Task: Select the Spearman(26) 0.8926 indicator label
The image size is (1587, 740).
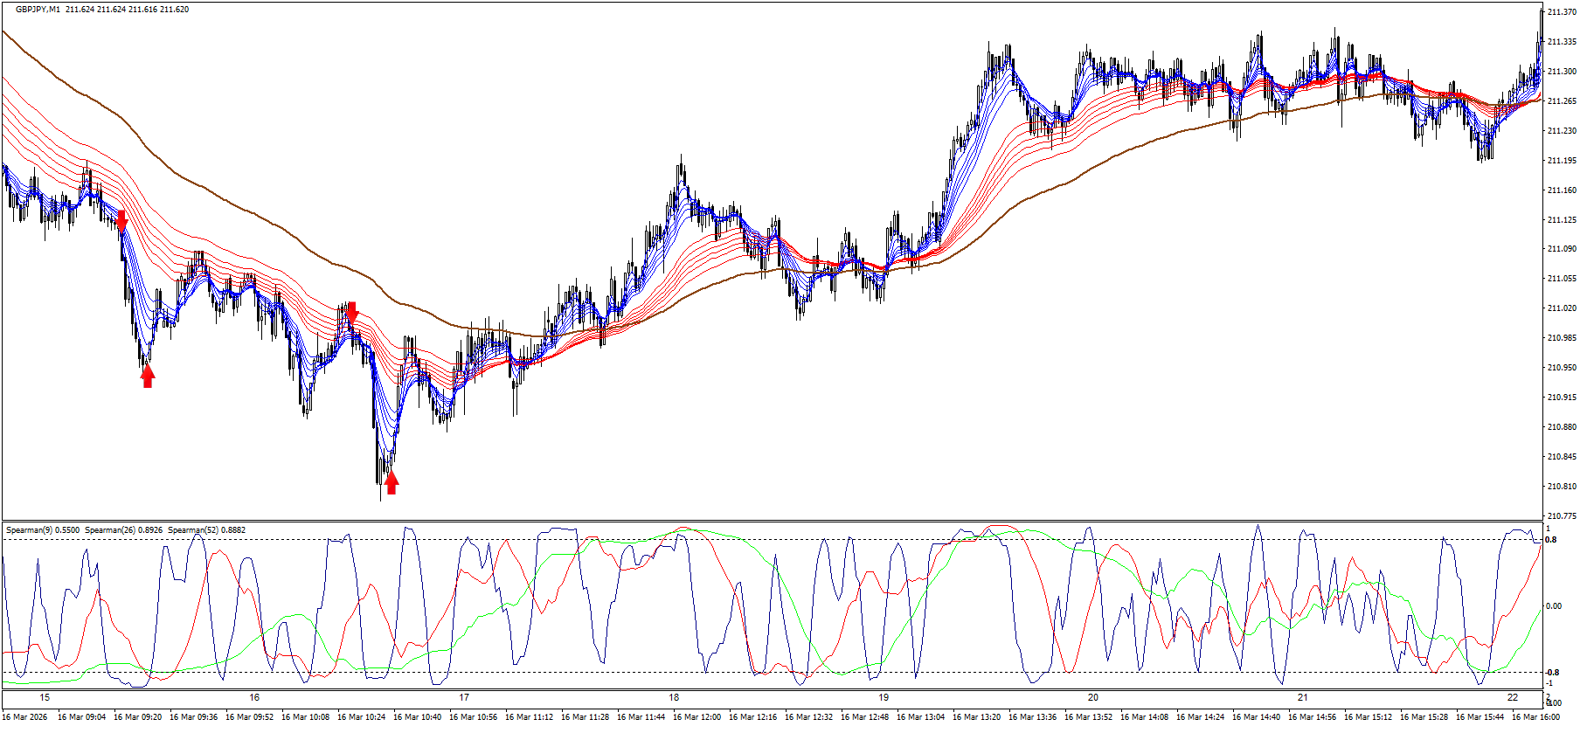Action: click(123, 530)
